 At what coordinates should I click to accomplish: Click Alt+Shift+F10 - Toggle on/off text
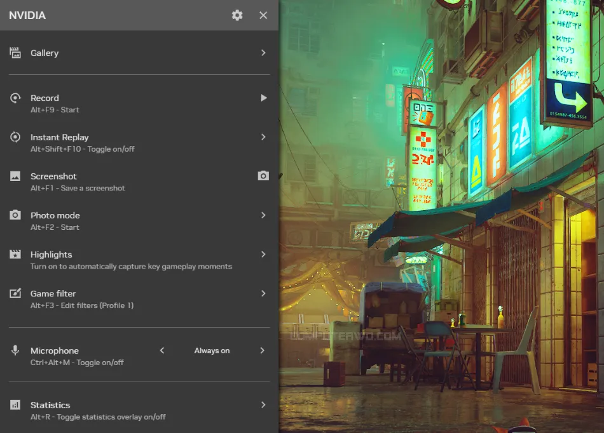pyautogui.click(x=83, y=149)
